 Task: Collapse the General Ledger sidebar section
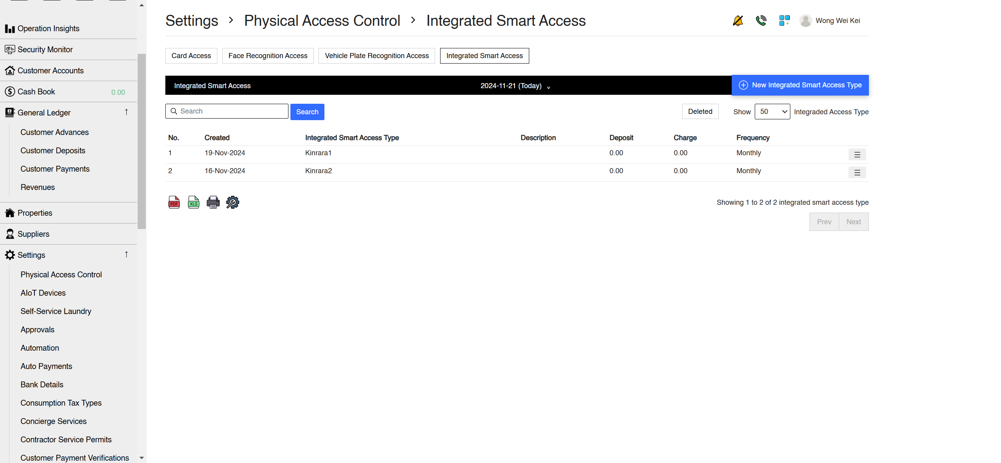[126, 112]
